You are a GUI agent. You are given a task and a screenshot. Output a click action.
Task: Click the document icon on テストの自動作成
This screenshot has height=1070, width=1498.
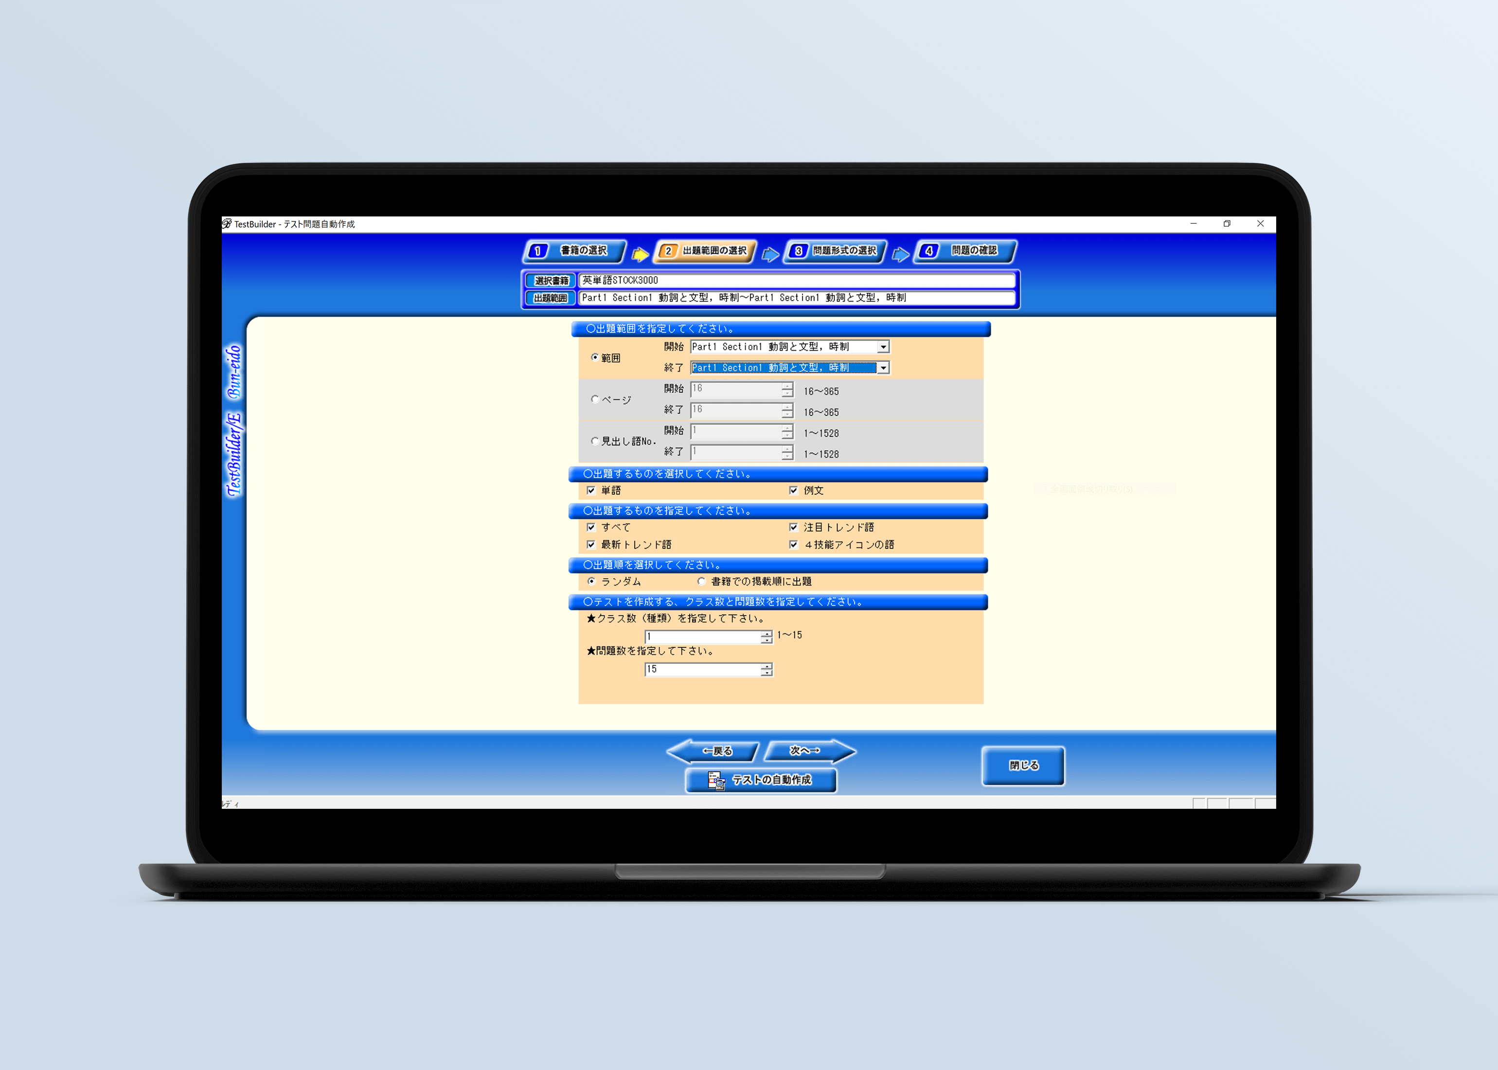pyautogui.click(x=716, y=781)
